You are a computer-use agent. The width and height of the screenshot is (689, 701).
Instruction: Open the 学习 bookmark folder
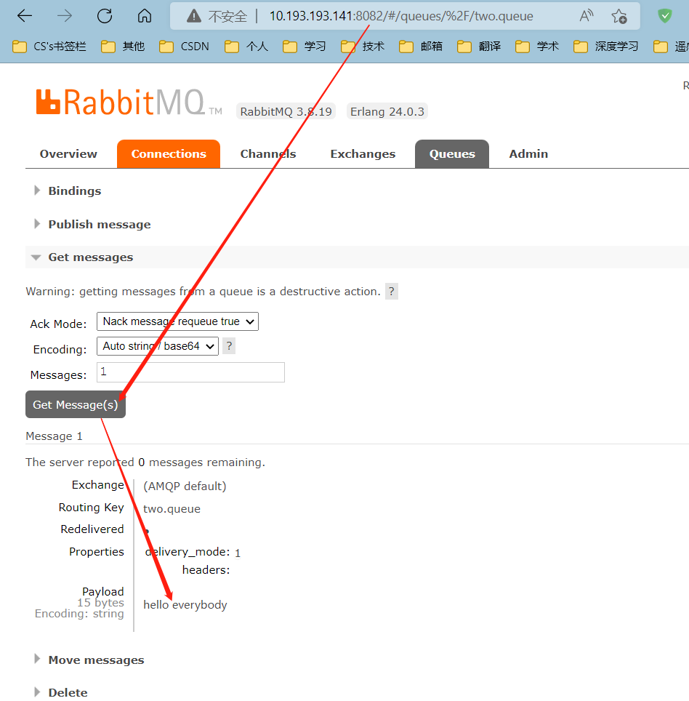305,47
